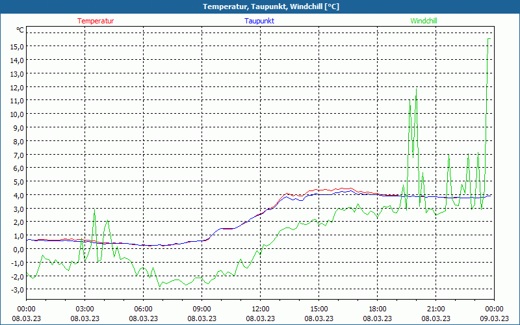Click the 1,0 y-axis value
The height and width of the screenshot is (325, 520).
pos(18,236)
